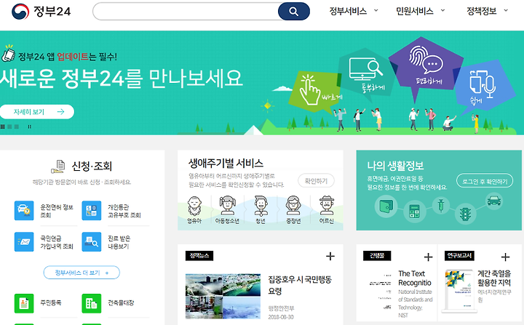Select the 어르신 elderly icon
The width and height of the screenshot is (524, 325).
(x=327, y=206)
